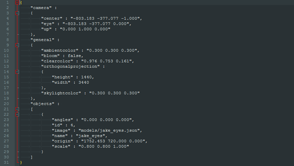
Task: Click the "models/jake_eyes.json" image path
Action: click(x=110, y=130)
